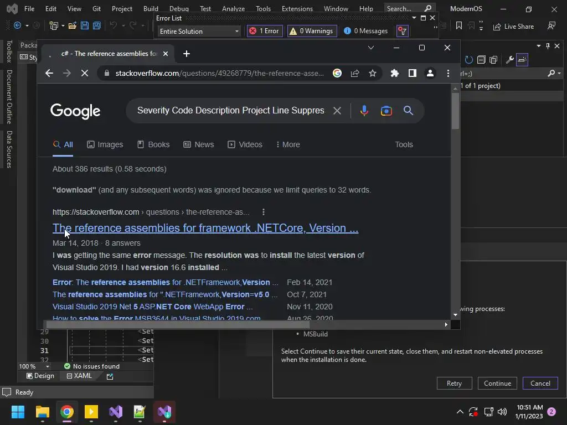Click the Chrome forward arrow
Screen dimensions: 567x425
coord(67,74)
